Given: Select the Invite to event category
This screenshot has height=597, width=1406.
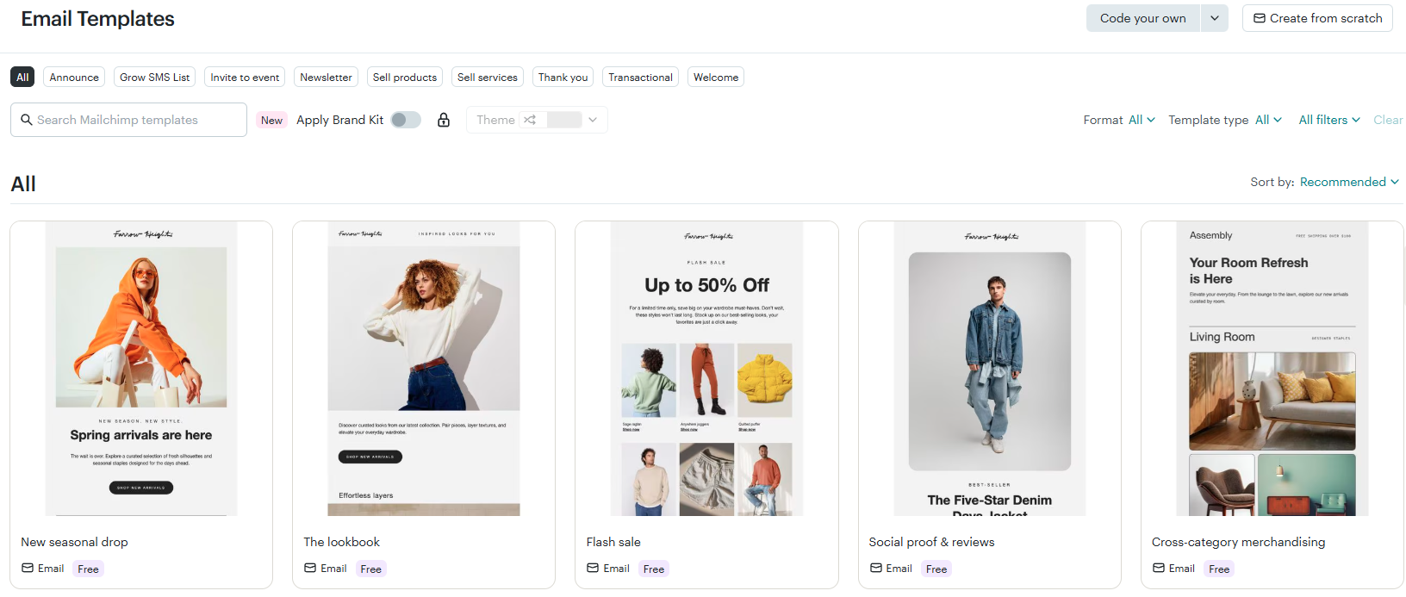Looking at the screenshot, I should click(245, 77).
